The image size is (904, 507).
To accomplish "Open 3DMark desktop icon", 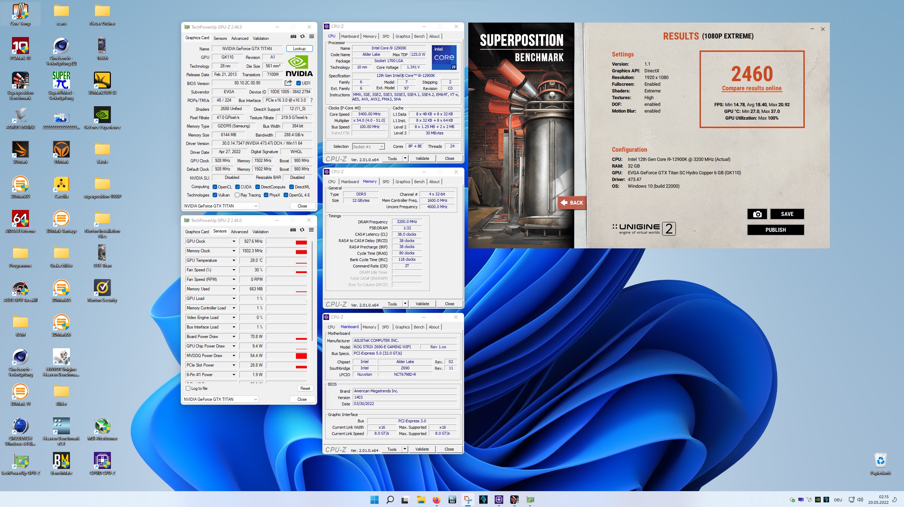I will pos(20,152).
